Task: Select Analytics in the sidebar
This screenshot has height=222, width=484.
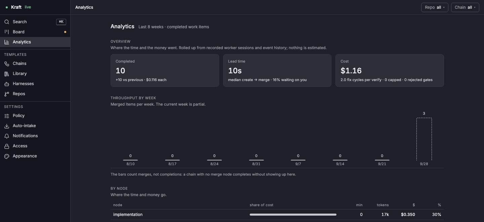Action: (x=35, y=42)
